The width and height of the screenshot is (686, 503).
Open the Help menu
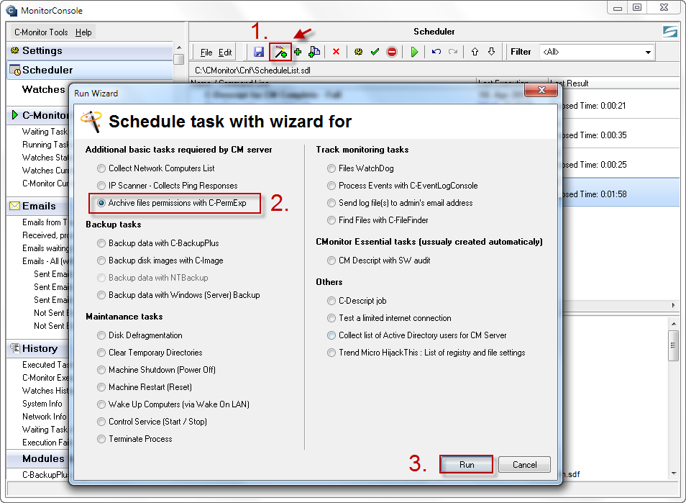coord(83,32)
